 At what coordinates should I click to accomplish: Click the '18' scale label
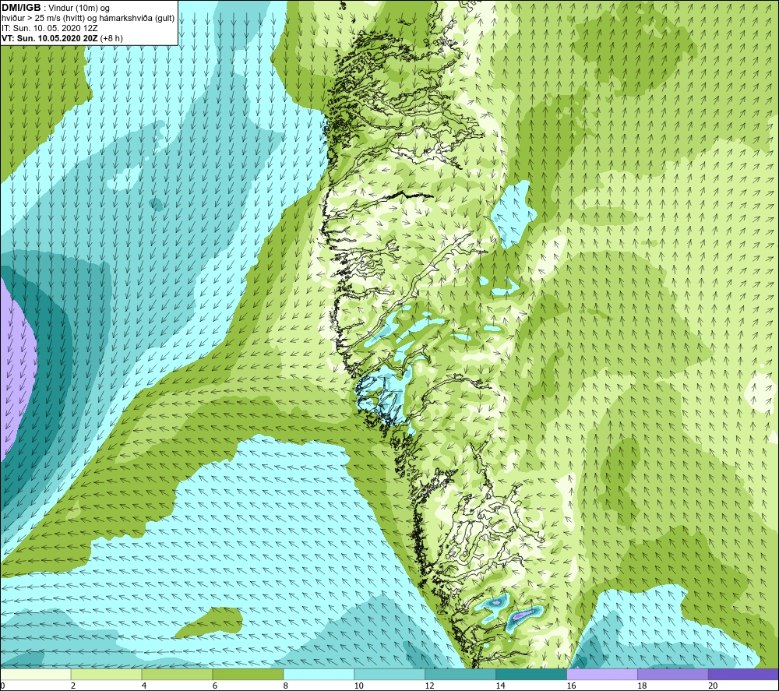(x=642, y=686)
